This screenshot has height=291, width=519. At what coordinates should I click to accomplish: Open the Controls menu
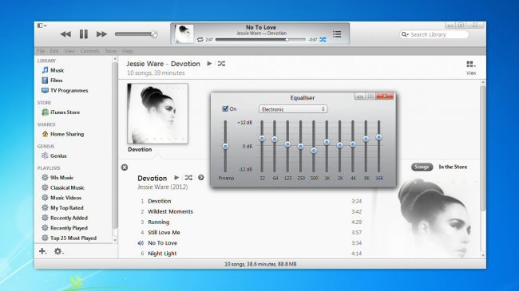(x=89, y=51)
